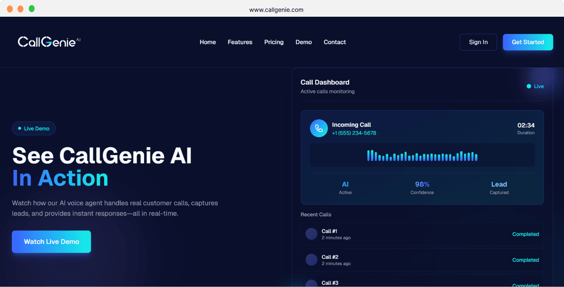Go to the Home nav item
The image size is (564, 287).
tap(208, 42)
